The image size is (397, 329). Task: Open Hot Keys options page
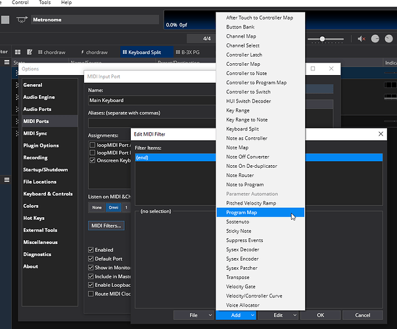click(50, 218)
